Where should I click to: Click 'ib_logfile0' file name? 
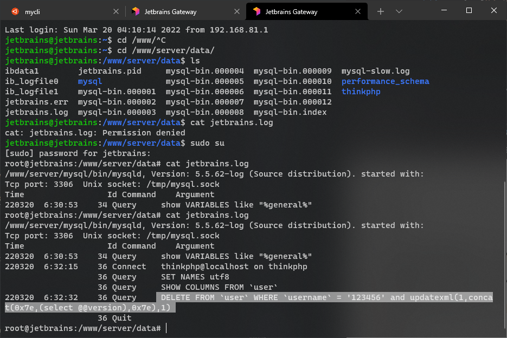pos(31,81)
